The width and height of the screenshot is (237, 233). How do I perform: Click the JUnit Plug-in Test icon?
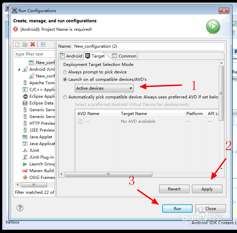tap(25, 157)
